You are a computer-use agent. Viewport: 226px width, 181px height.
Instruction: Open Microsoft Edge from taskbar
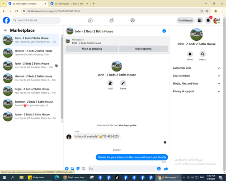tap(56, 177)
